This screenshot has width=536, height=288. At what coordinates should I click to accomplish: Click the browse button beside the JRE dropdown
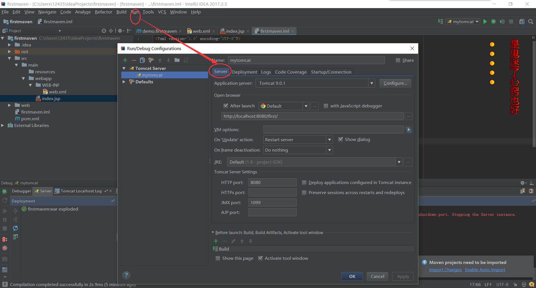(x=408, y=162)
